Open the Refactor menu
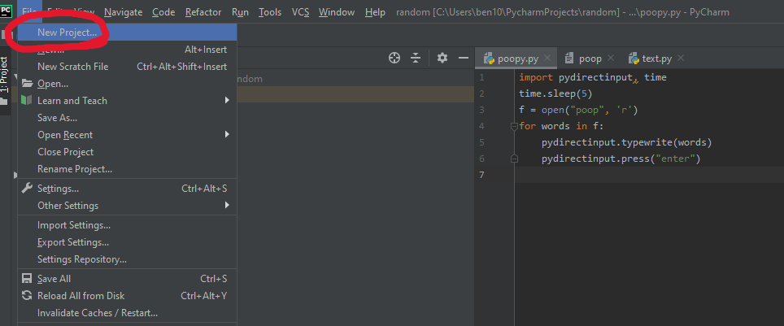The height and width of the screenshot is (326, 784). [x=203, y=12]
